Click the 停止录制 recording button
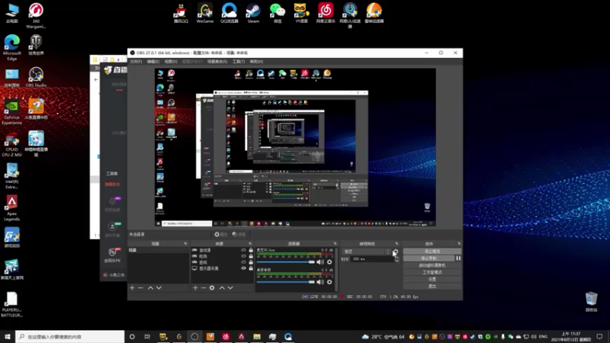This screenshot has width=610, height=343. coord(429,258)
